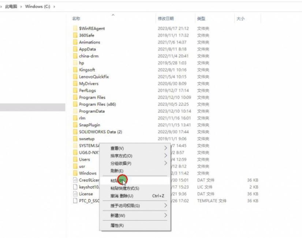Choose 刷新(E) in the context menu
Viewport: 302px width, 238px height.
click(117, 171)
